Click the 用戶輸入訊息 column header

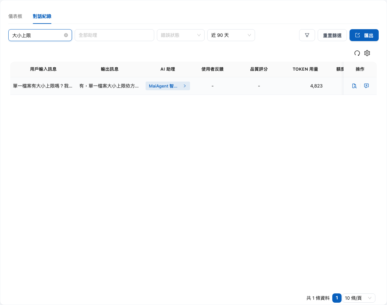43,69
